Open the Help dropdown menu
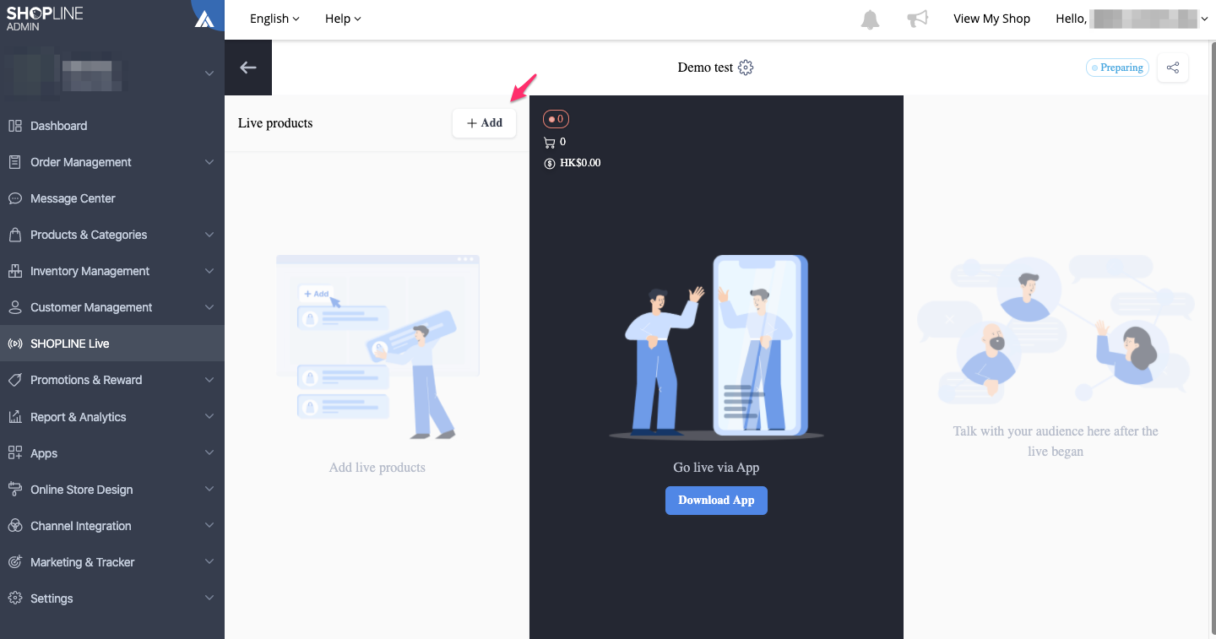The width and height of the screenshot is (1216, 639). pos(343,19)
